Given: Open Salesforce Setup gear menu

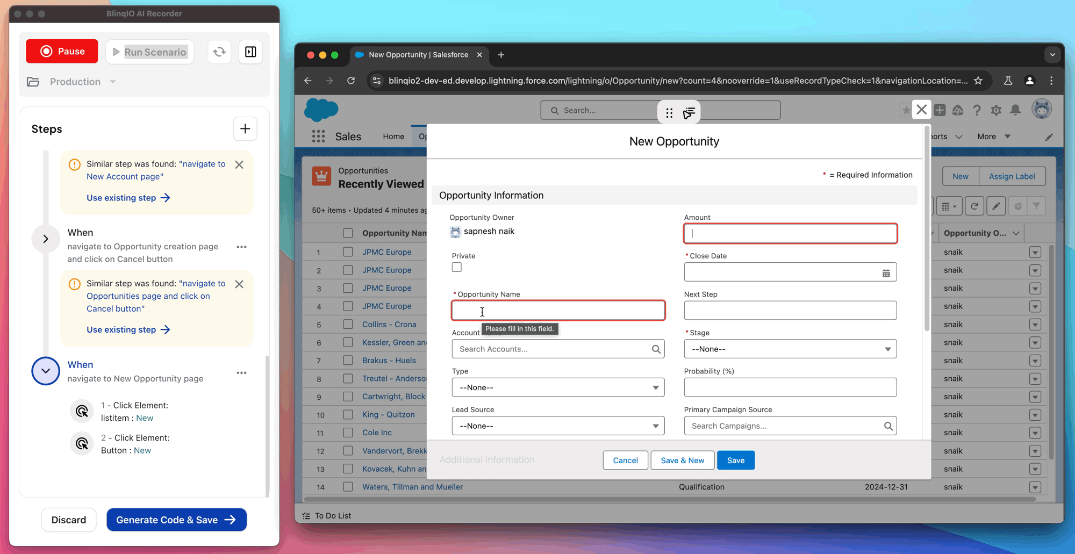Looking at the screenshot, I should click(x=996, y=110).
